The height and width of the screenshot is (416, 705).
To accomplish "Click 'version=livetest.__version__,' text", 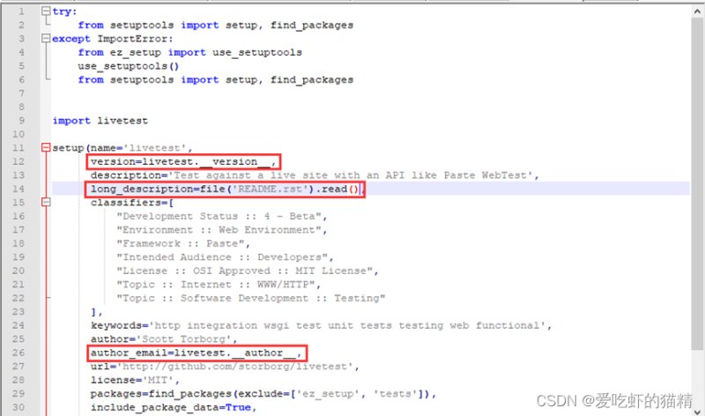I will click(x=183, y=161).
